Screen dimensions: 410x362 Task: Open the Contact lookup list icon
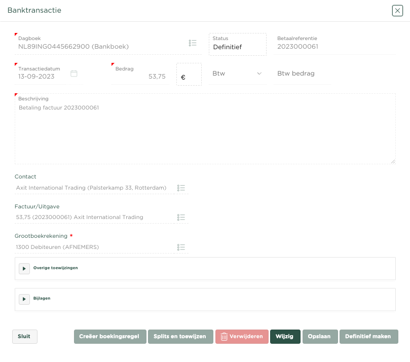click(181, 188)
